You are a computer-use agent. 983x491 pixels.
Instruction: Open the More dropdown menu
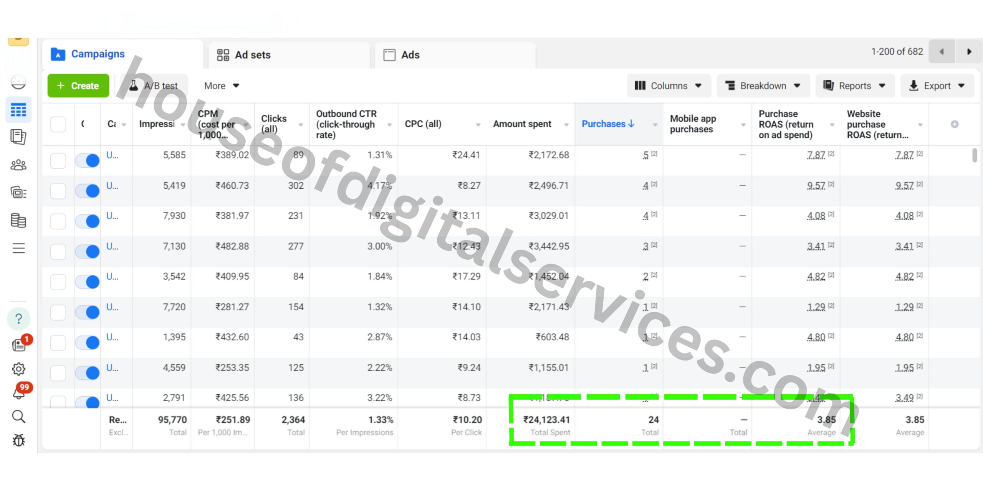pos(222,86)
